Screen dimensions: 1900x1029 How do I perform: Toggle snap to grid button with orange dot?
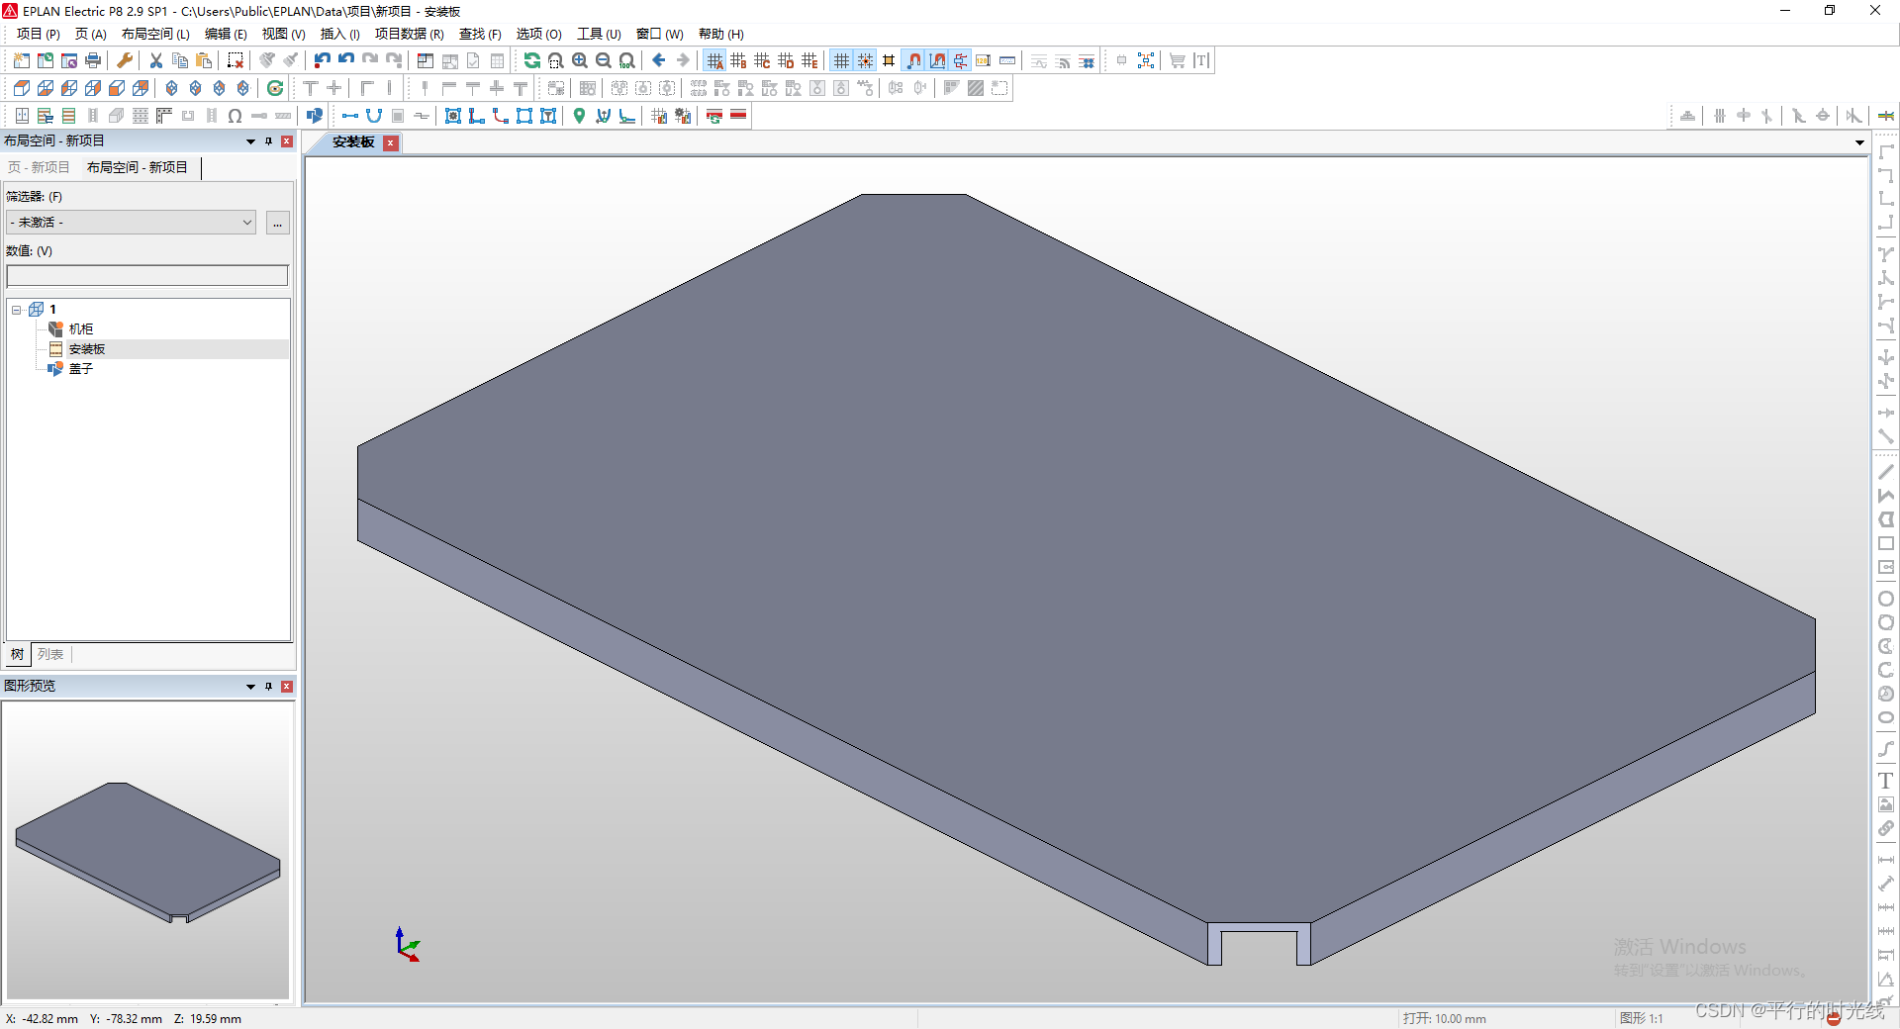pyautogui.click(x=865, y=60)
